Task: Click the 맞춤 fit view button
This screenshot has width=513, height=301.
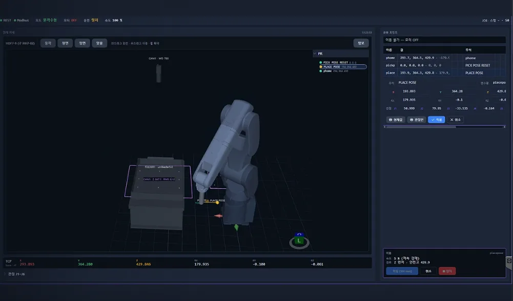Action: coord(99,43)
